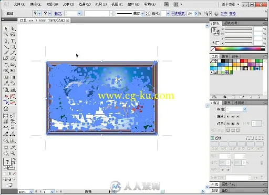The height and width of the screenshot is (195, 269).
Task: Enable the dashed line checkbox
Action: pos(212,138)
